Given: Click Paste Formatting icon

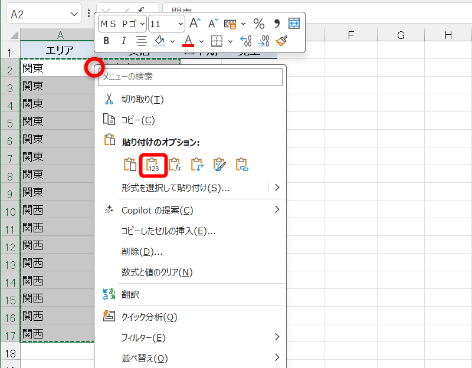Looking at the screenshot, I should coord(219,165).
